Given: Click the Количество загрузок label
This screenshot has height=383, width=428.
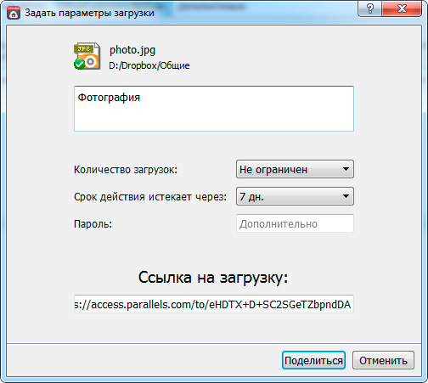Looking at the screenshot, I should tap(126, 170).
